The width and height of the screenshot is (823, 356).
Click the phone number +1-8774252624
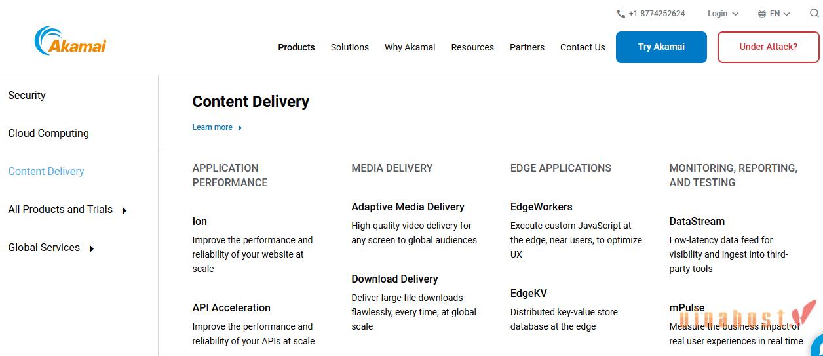[x=657, y=14]
